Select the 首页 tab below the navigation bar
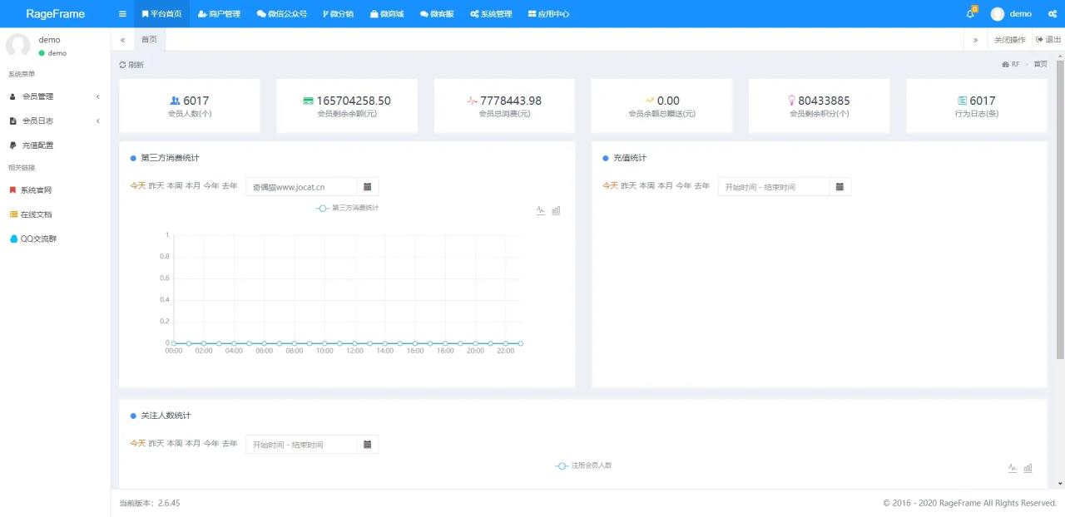The height and width of the screenshot is (517, 1065). coord(149,39)
